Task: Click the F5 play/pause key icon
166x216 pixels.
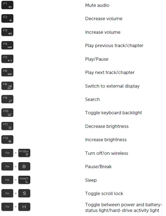Action: (x=7, y=59)
